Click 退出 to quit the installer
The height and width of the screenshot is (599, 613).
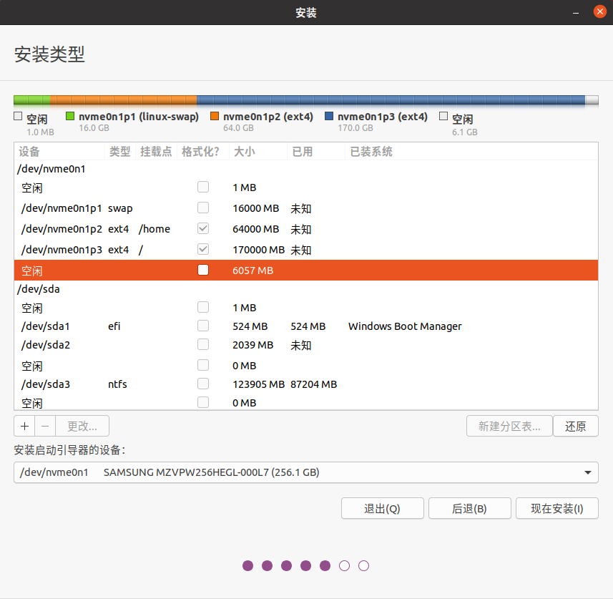pos(382,508)
